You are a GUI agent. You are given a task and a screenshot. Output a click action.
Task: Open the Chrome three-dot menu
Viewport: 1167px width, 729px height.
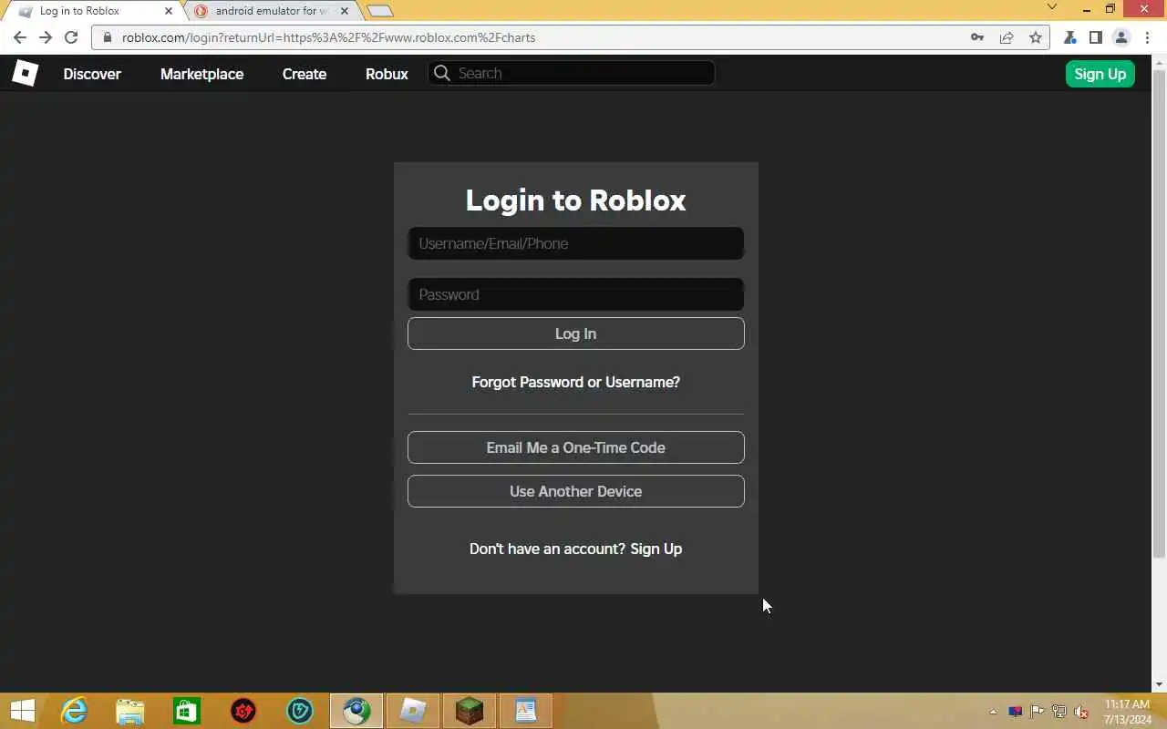pos(1148,37)
